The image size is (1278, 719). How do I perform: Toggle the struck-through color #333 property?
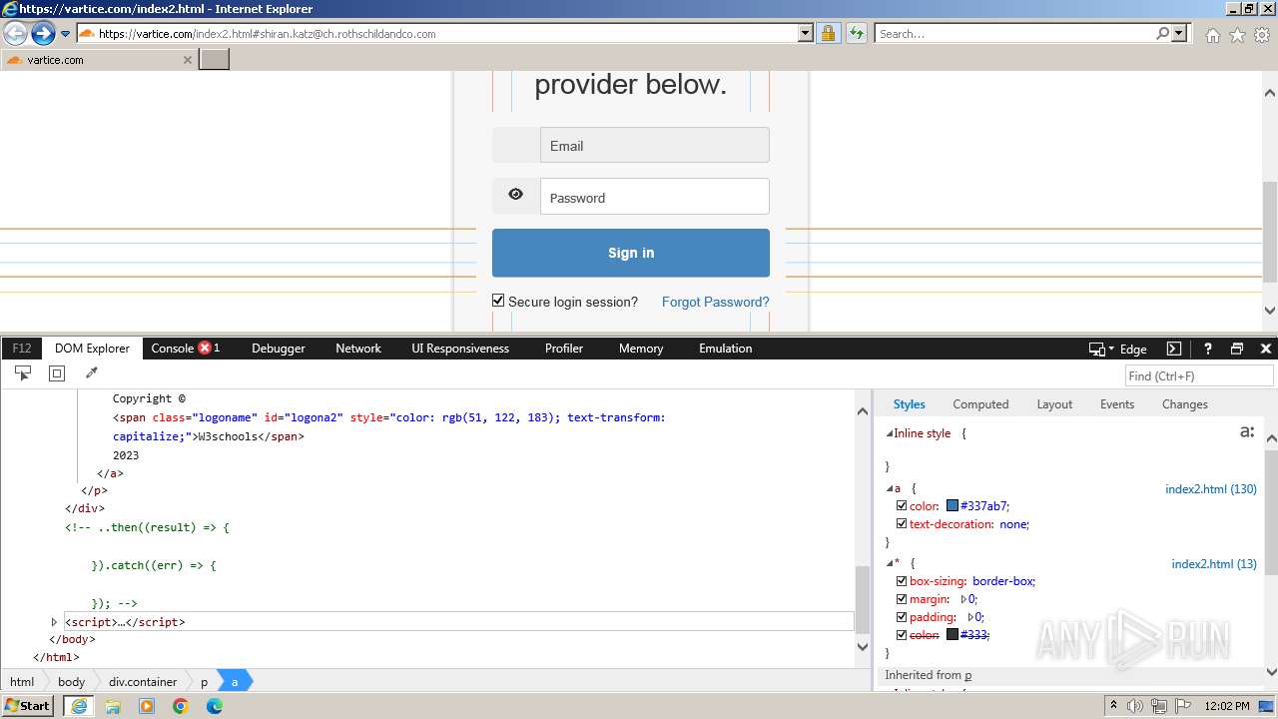pos(902,635)
